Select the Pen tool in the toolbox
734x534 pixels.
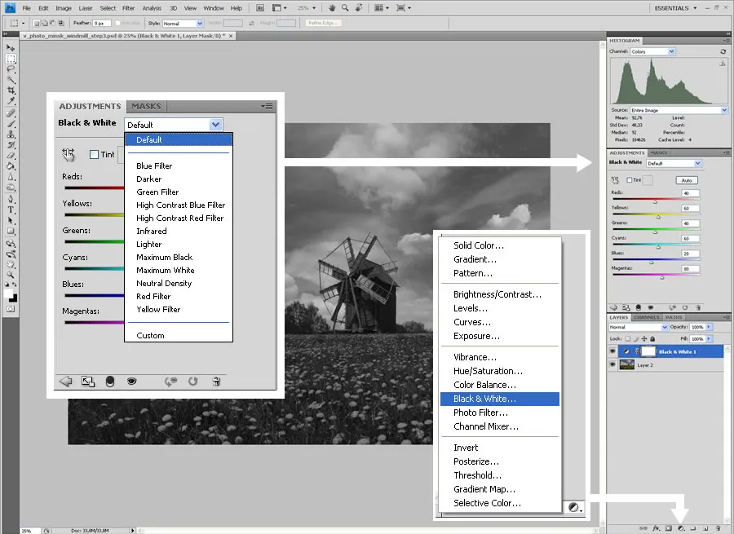[11, 199]
